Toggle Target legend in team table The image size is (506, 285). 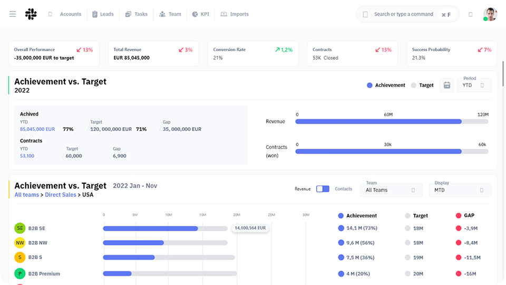pyautogui.click(x=416, y=215)
